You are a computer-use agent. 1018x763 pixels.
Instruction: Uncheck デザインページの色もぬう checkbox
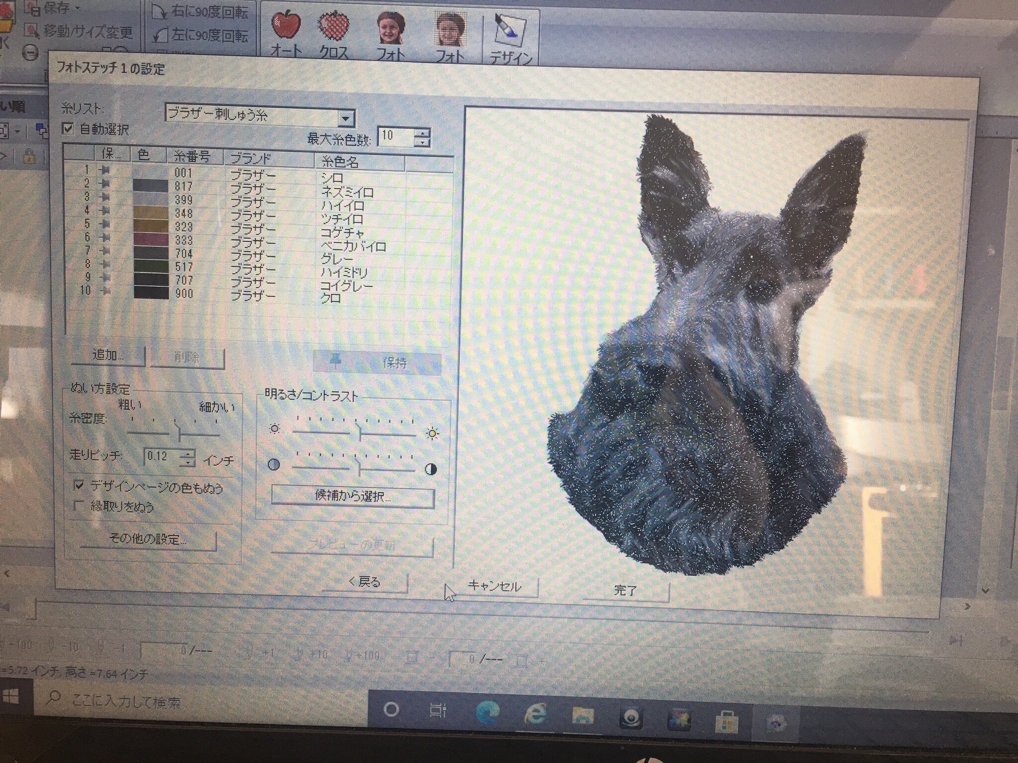(79, 486)
